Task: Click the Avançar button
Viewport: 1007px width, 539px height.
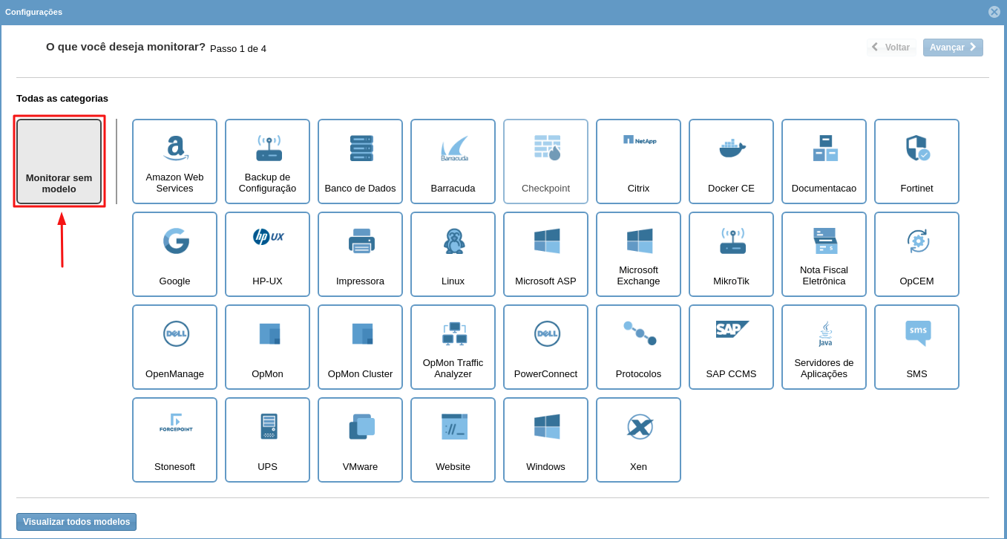Action: pos(953,48)
